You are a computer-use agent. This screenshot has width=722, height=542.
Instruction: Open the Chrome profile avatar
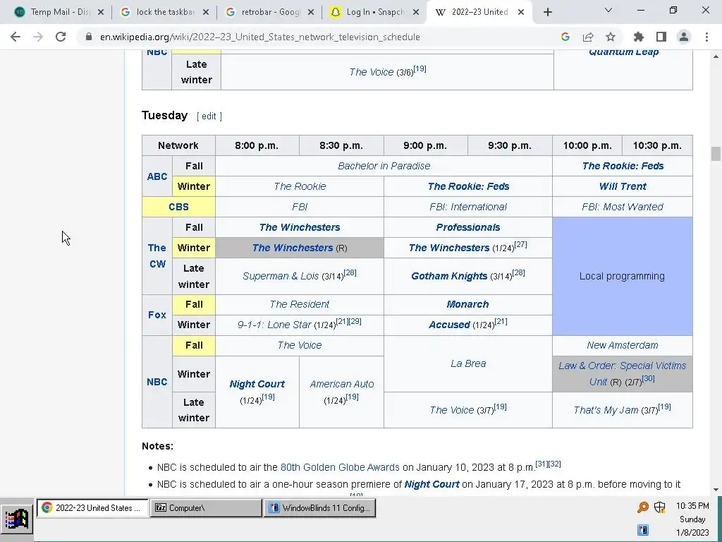[x=684, y=37]
